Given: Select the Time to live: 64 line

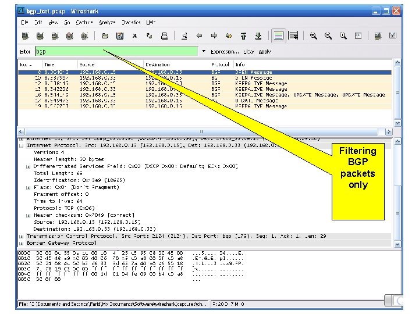Looking at the screenshot, I should click(58, 201).
